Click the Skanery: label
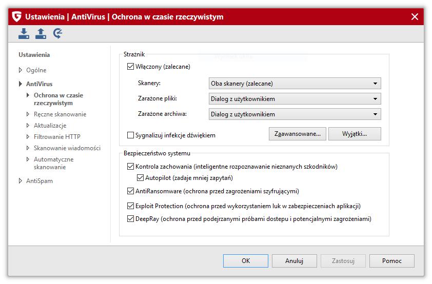Screen dimensions: 432x284 point(149,83)
